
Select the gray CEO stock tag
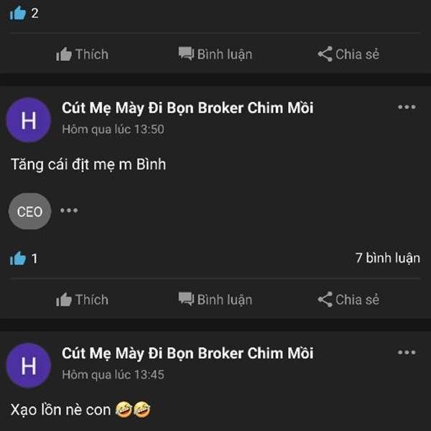[29, 211]
